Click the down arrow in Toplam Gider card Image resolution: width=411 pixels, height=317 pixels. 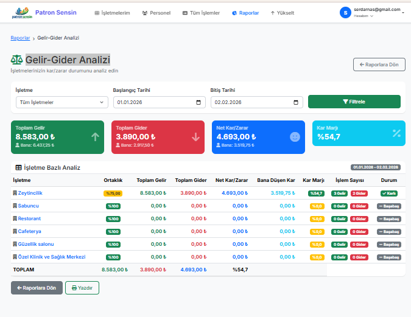pyautogui.click(x=195, y=137)
